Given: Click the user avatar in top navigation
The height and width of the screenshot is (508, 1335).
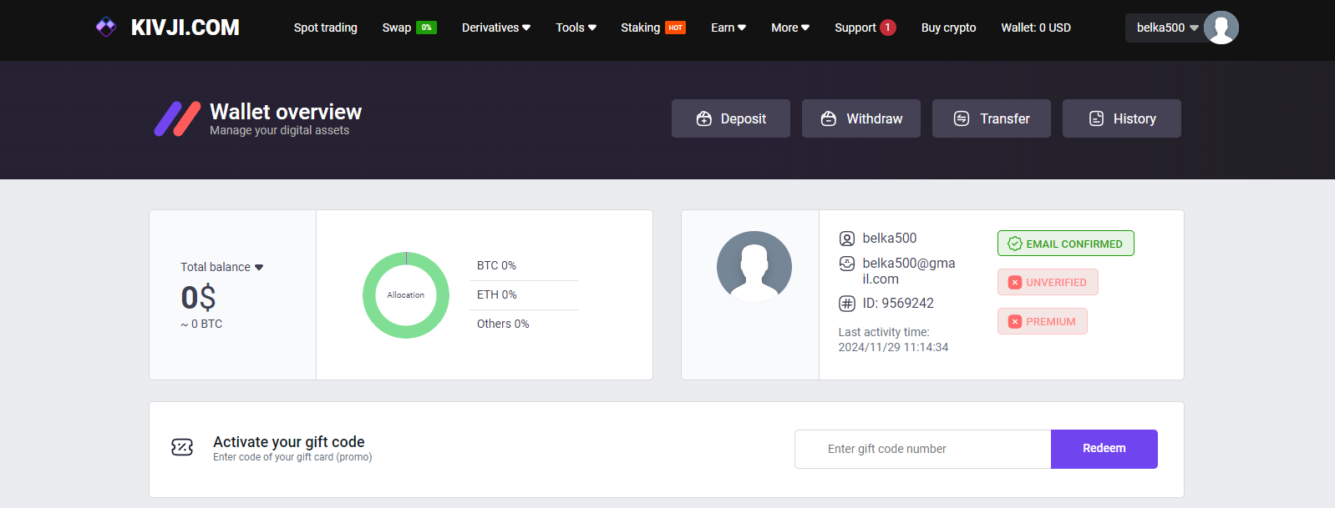Looking at the screenshot, I should pos(1221,28).
